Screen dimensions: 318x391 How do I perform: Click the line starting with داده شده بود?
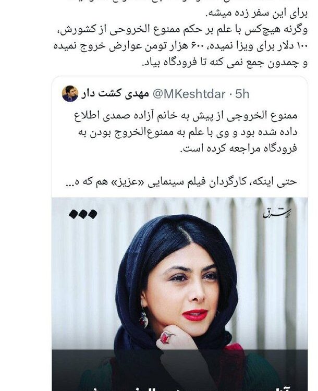tap(188, 132)
